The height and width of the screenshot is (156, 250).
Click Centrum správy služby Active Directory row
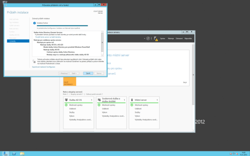click(61, 52)
